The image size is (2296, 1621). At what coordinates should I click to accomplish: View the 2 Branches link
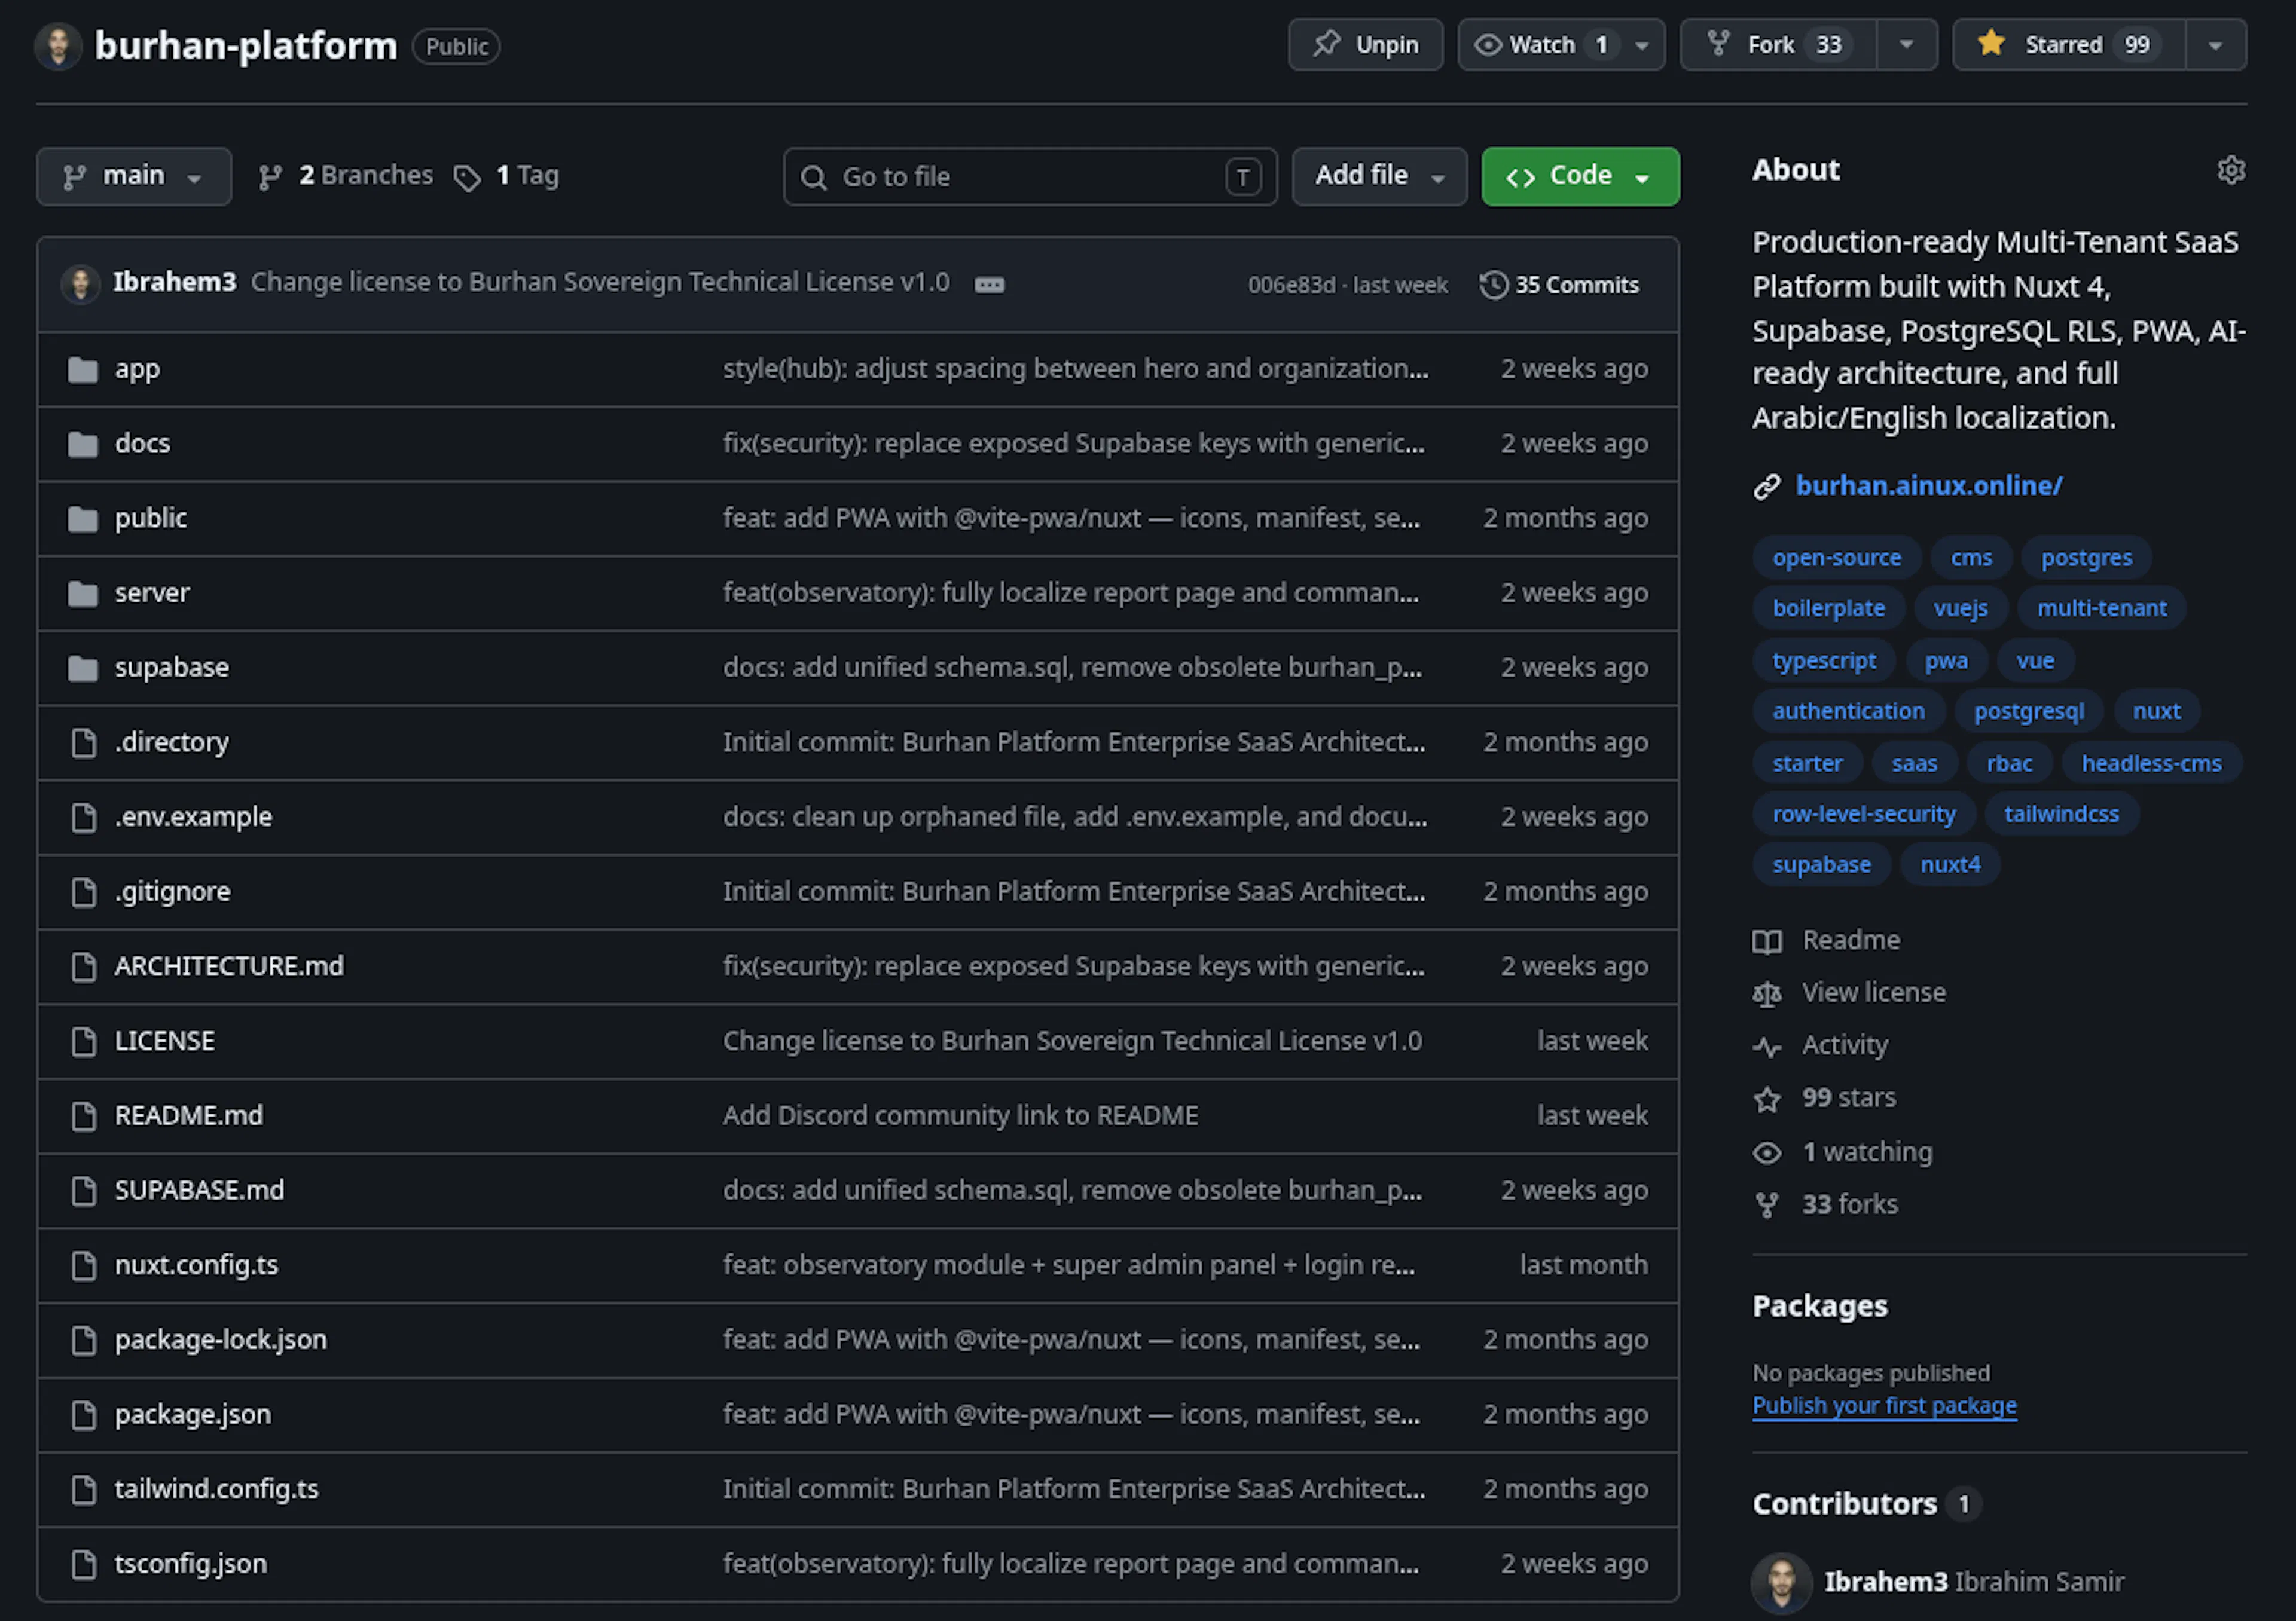[346, 176]
